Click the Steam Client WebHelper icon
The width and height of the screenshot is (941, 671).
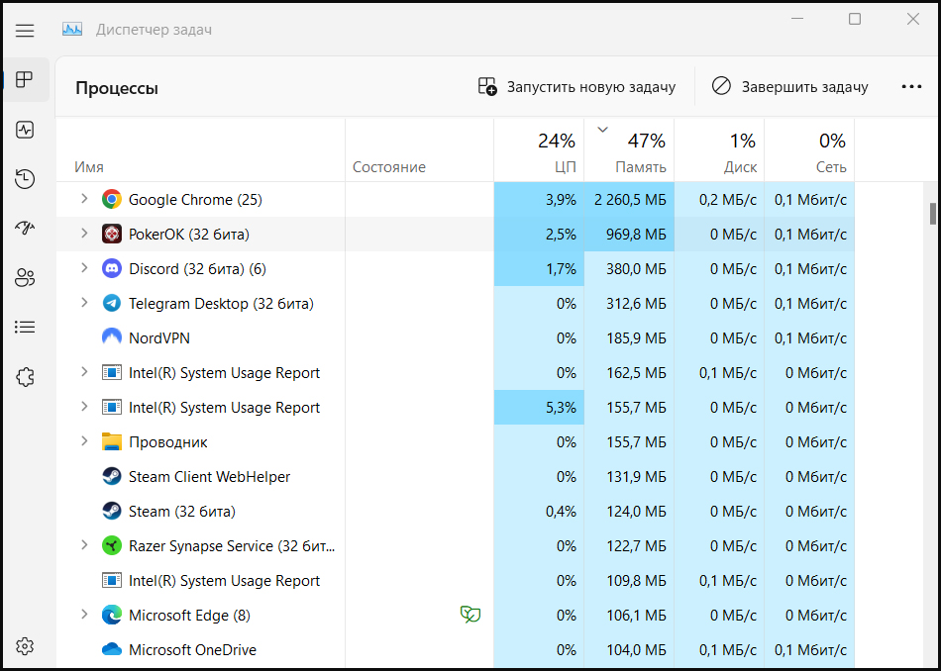(112, 477)
